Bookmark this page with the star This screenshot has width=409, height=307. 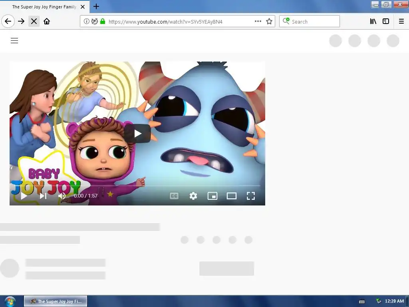click(269, 22)
